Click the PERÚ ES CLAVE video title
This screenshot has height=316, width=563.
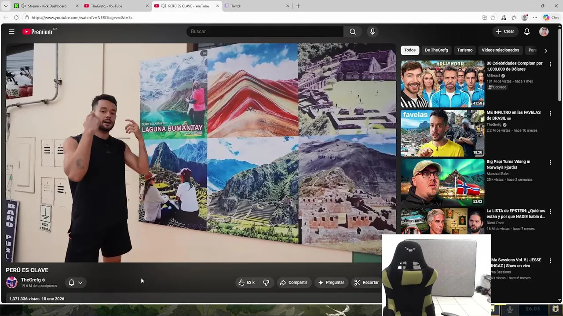pyautogui.click(x=27, y=270)
